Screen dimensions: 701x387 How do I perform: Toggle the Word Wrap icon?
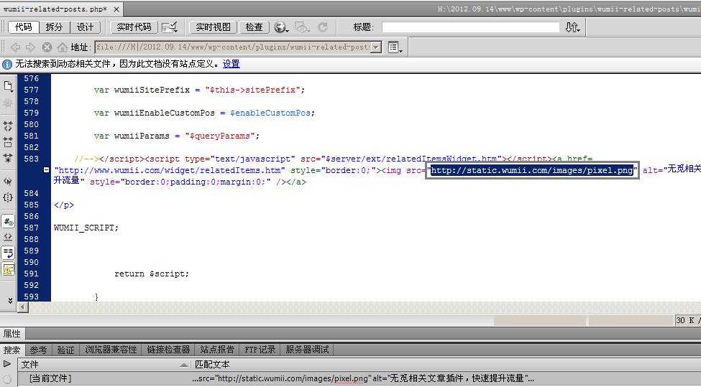[8, 253]
